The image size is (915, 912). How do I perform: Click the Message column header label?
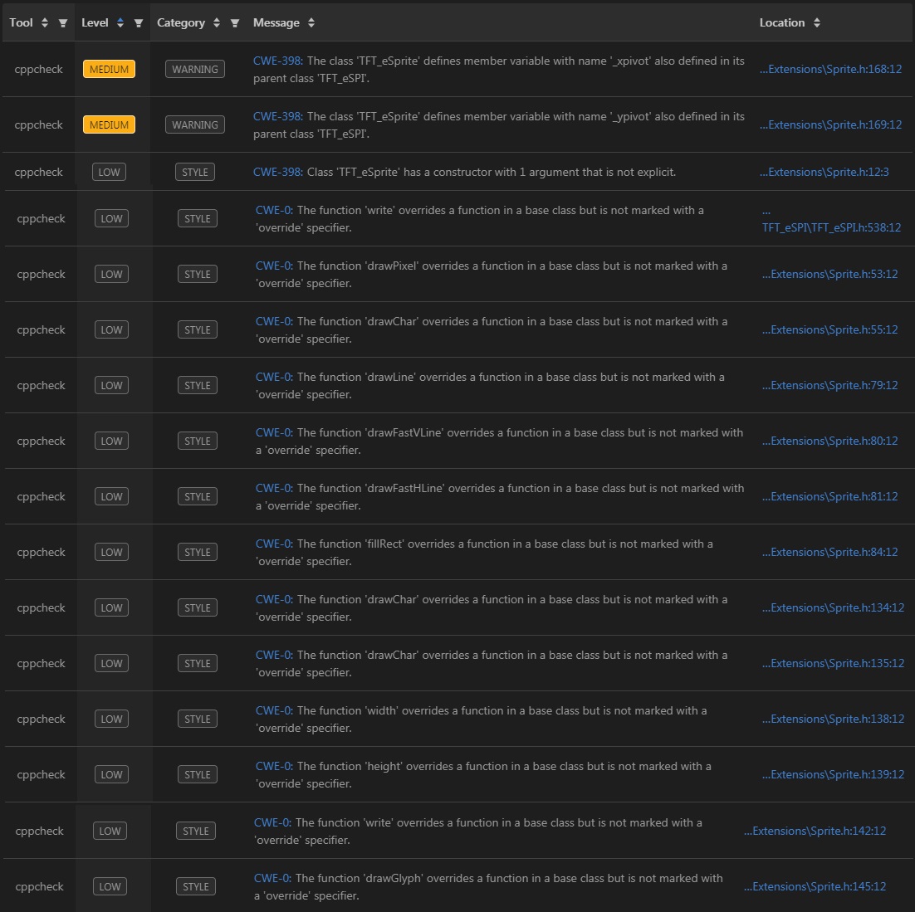click(276, 22)
